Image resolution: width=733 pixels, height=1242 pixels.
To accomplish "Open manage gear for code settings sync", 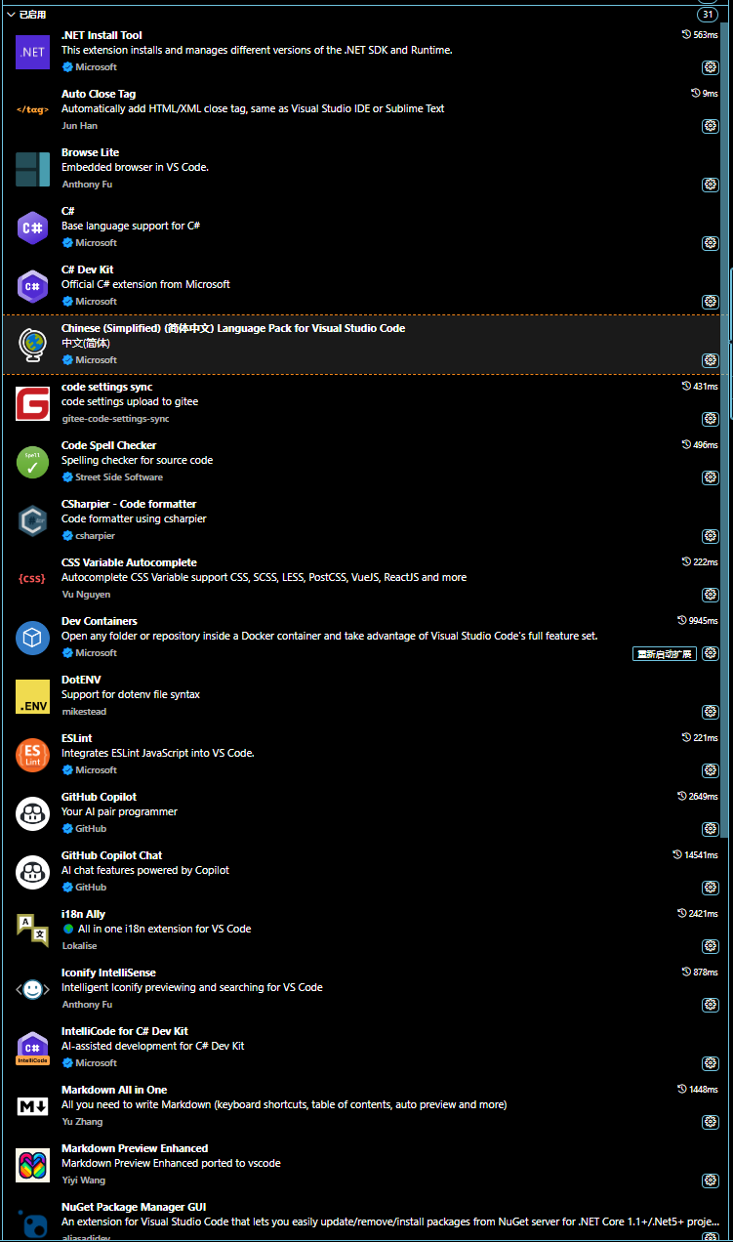I will (710, 419).
